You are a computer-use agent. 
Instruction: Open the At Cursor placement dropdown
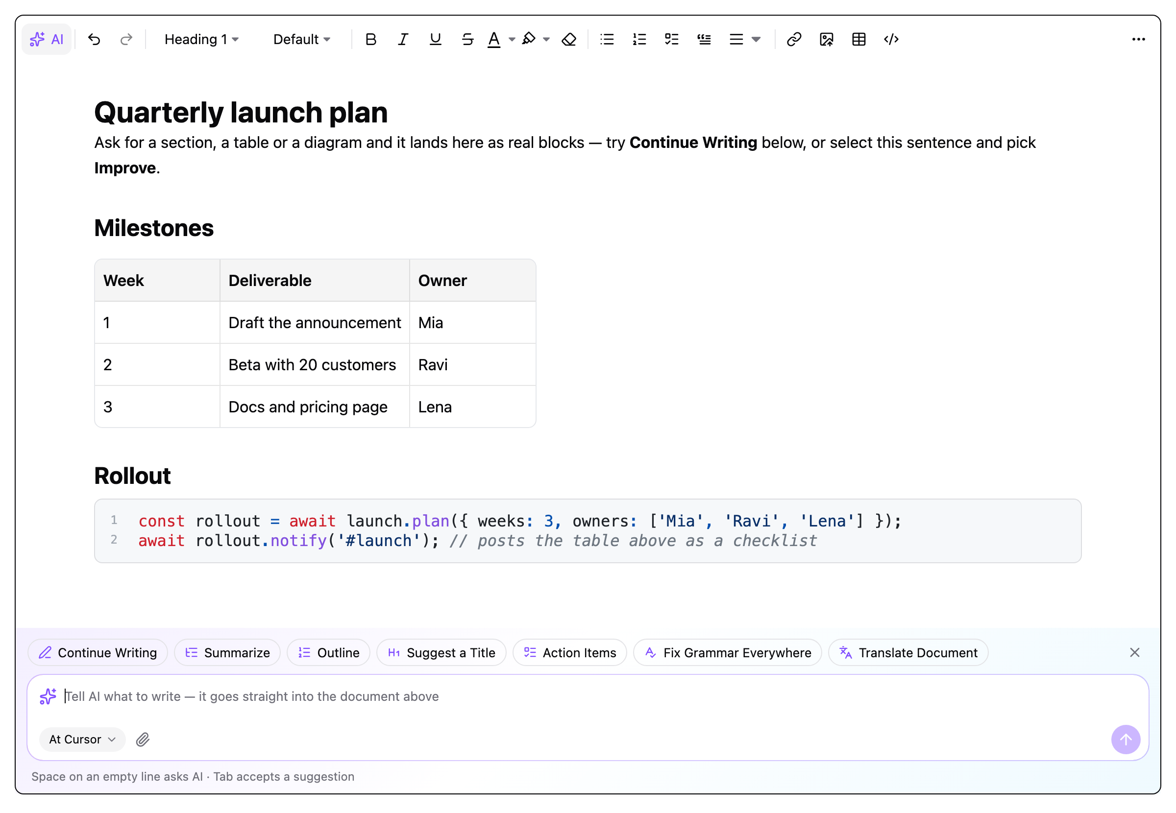point(82,739)
